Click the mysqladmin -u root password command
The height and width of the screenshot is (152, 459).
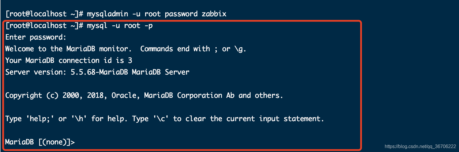(x=157, y=14)
